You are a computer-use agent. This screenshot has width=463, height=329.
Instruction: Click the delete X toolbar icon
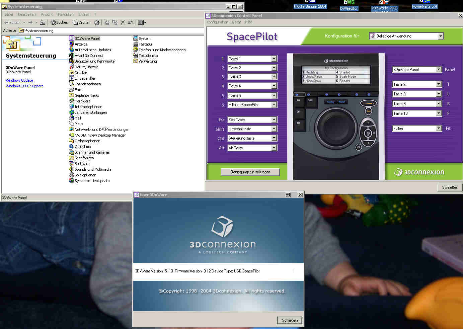123,22
